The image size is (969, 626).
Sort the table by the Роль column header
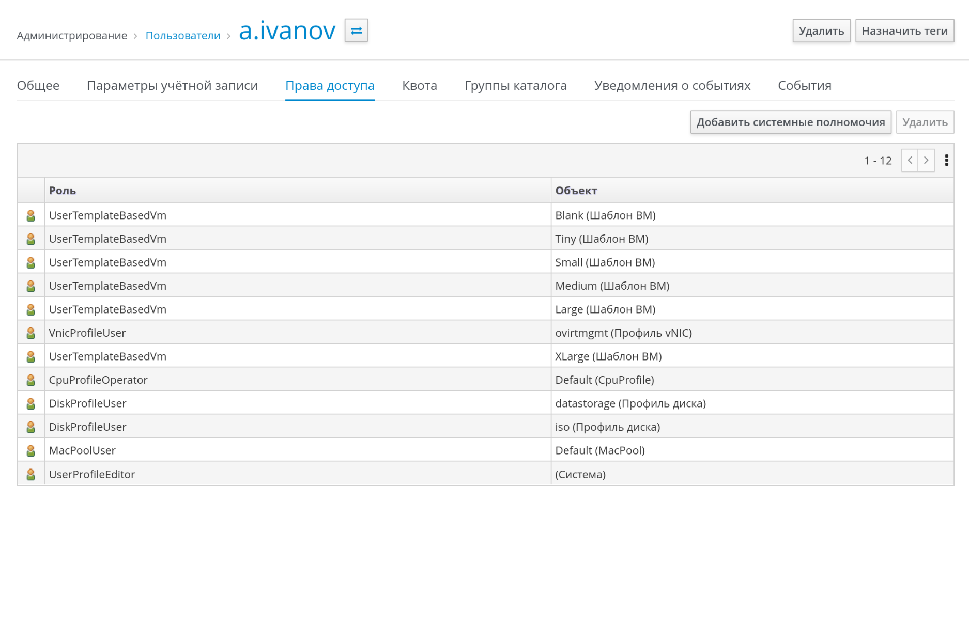click(63, 191)
